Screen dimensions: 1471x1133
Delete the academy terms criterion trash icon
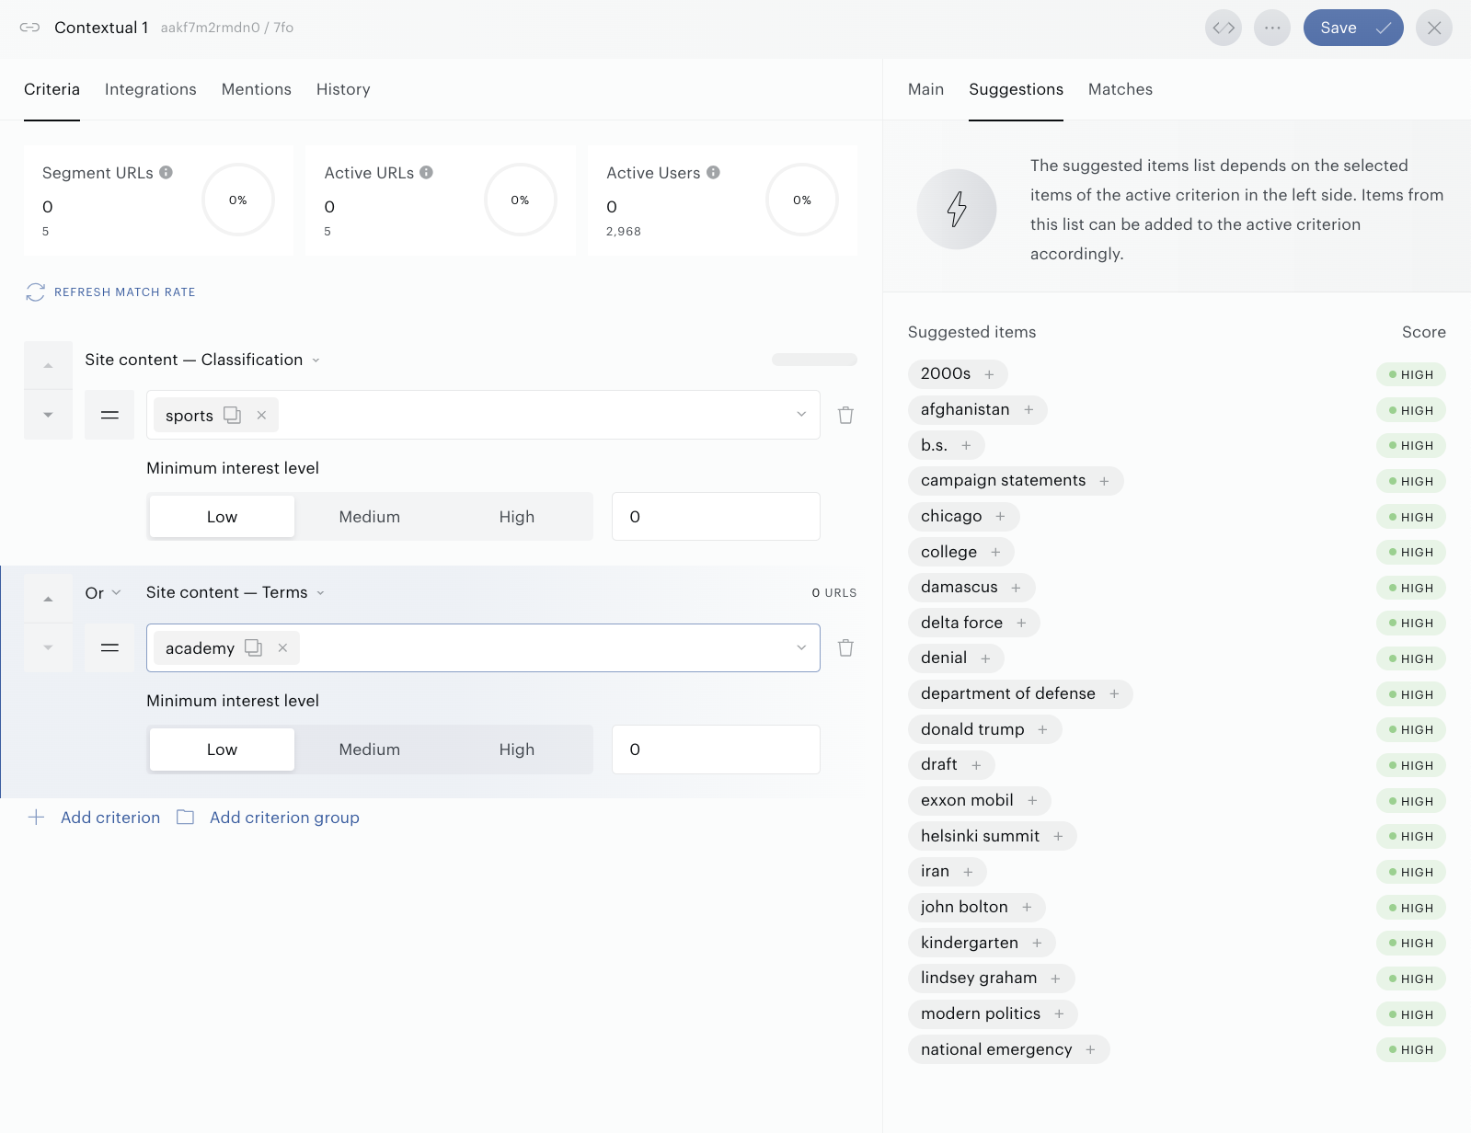pos(845,648)
